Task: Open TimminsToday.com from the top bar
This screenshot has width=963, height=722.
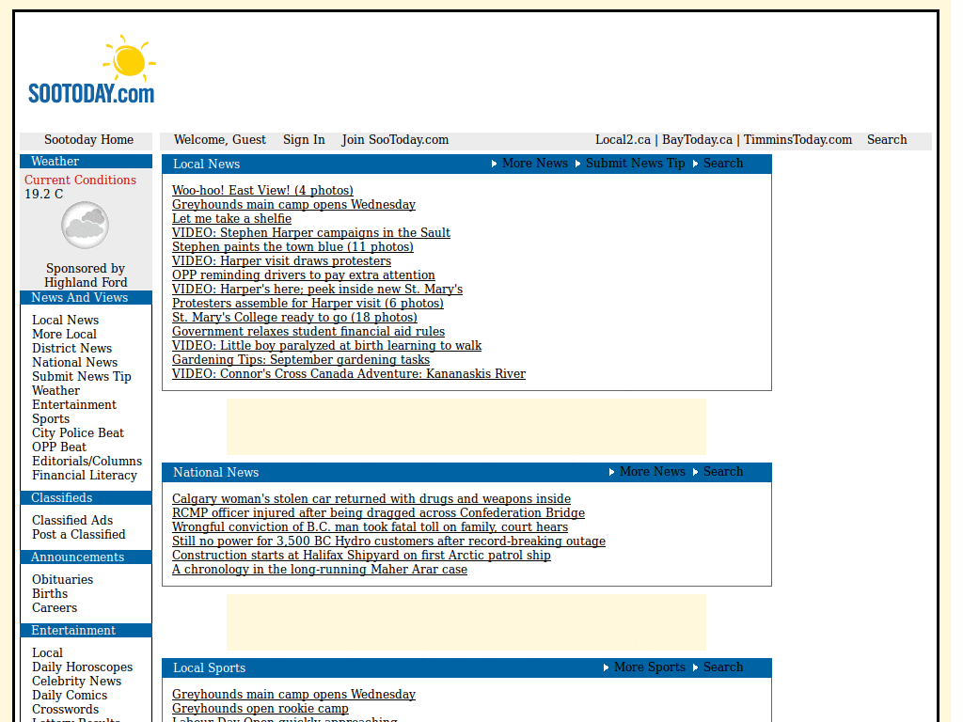Action: pos(797,140)
